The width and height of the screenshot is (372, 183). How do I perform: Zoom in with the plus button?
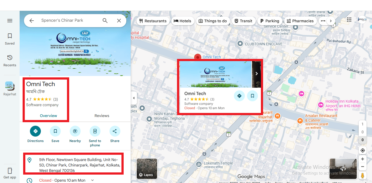pos(362,159)
